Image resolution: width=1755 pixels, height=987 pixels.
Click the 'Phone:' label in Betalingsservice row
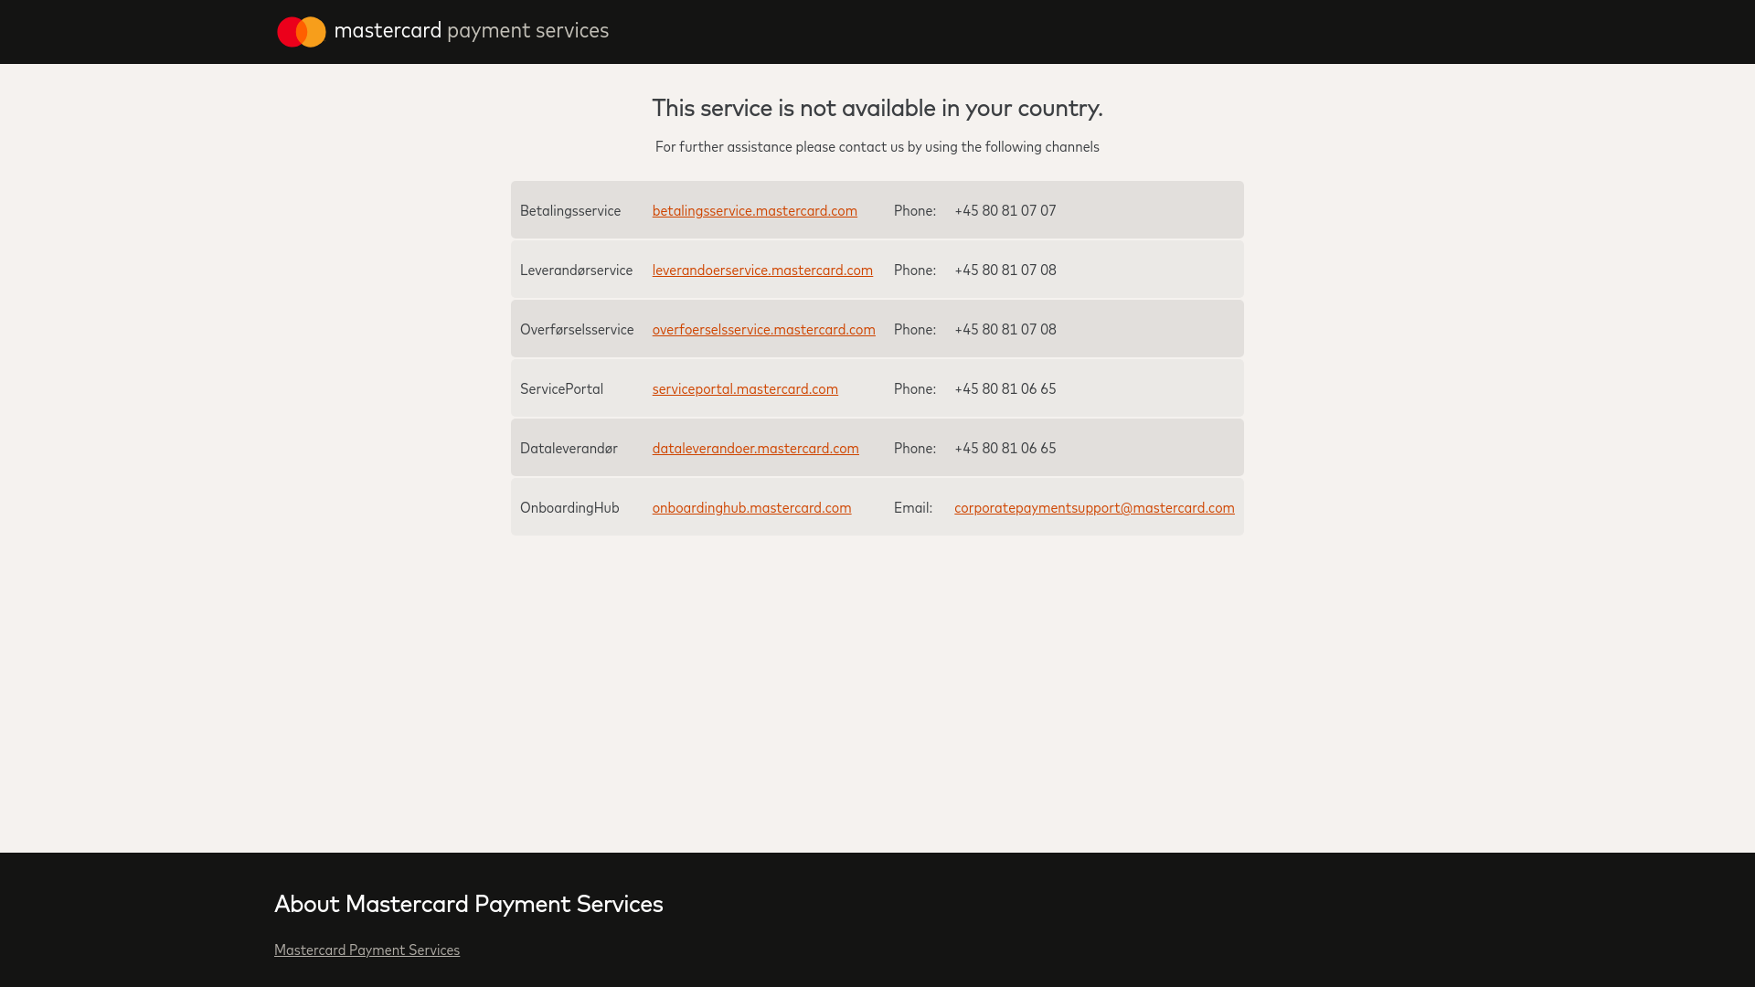[x=915, y=210]
